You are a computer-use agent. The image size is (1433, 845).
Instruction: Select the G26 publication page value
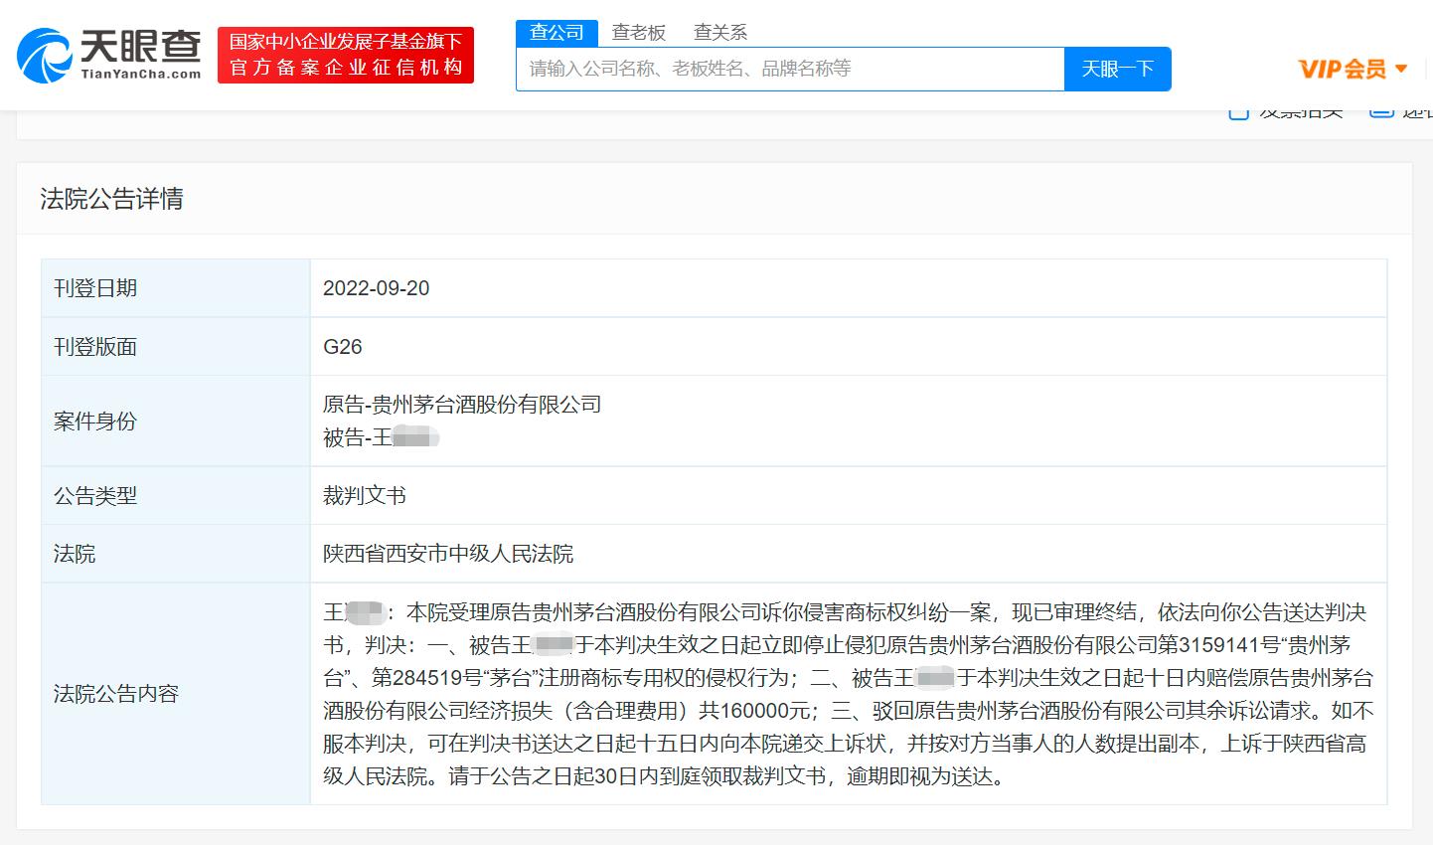[x=343, y=347]
